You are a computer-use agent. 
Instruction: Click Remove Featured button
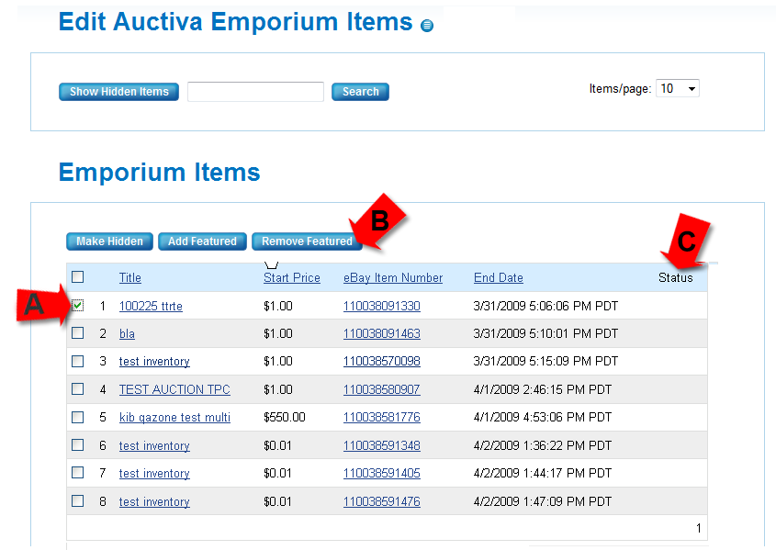(307, 241)
